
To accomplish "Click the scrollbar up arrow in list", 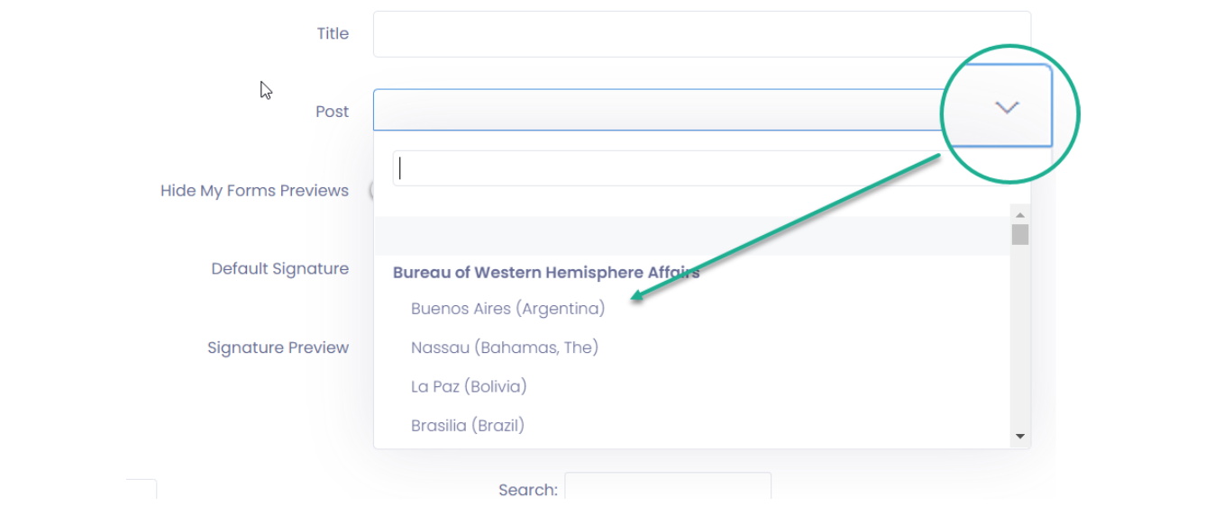I will pos(1020,214).
